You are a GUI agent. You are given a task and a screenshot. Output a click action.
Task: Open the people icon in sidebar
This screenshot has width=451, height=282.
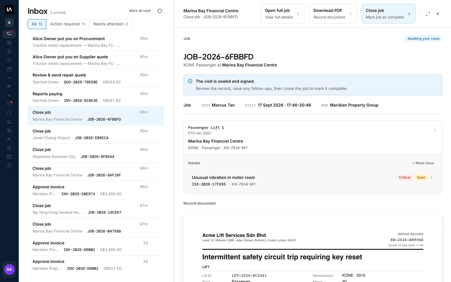point(9,139)
